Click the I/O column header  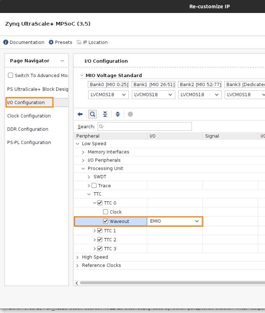click(x=175, y=136)
